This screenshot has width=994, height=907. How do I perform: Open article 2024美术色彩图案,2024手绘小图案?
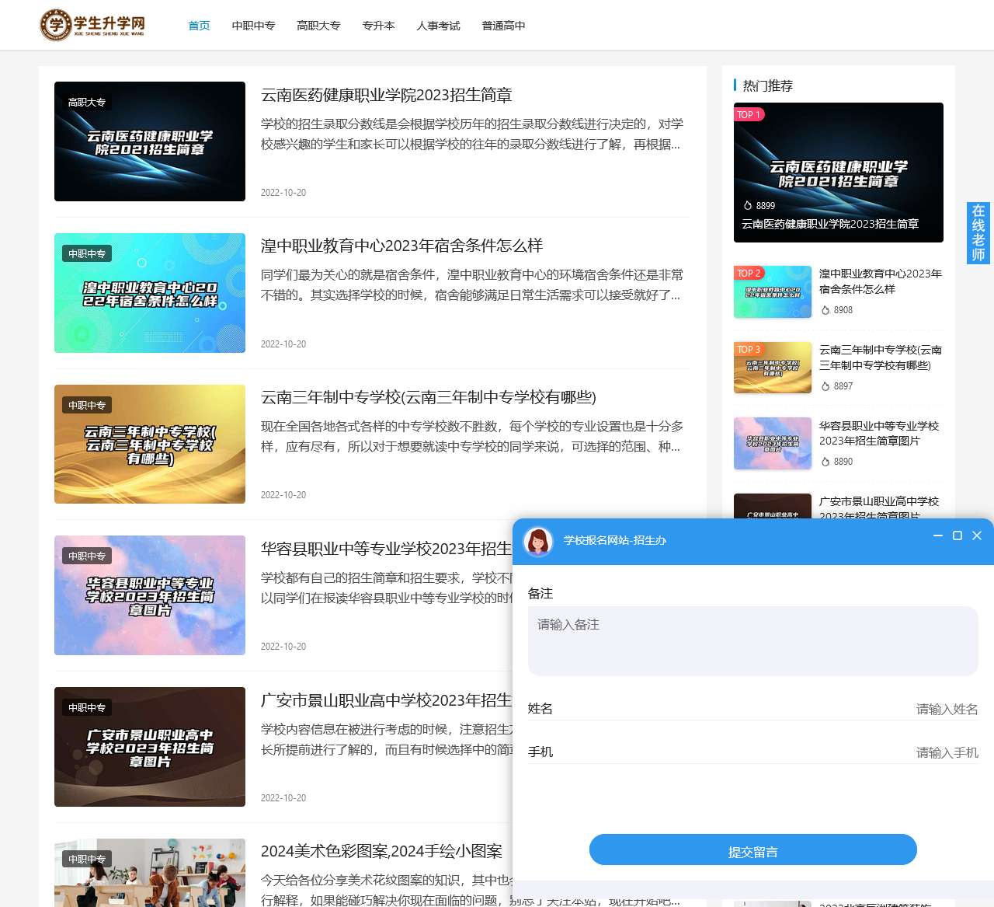point(381,851)
